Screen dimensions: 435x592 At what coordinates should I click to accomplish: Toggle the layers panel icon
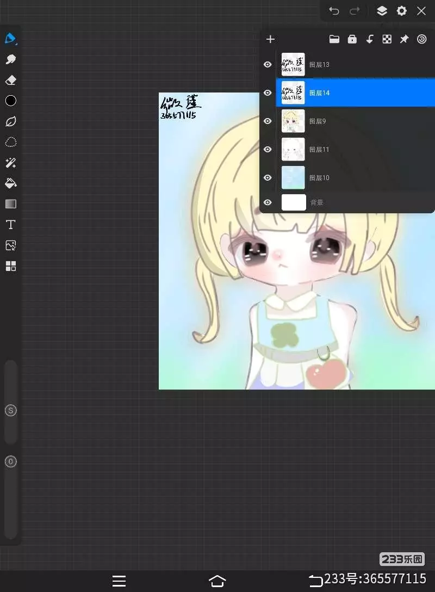click(x=382, y=10)
